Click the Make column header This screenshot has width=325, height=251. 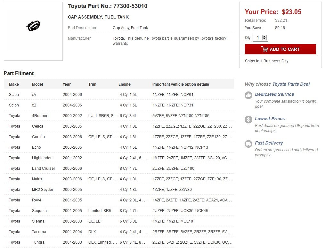pyautogui.click(x=14, y=84)
